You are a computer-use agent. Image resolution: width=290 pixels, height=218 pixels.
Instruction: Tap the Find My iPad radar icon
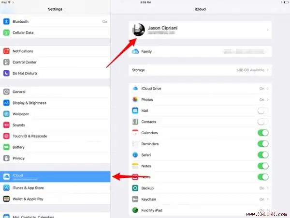click(135, 210)
